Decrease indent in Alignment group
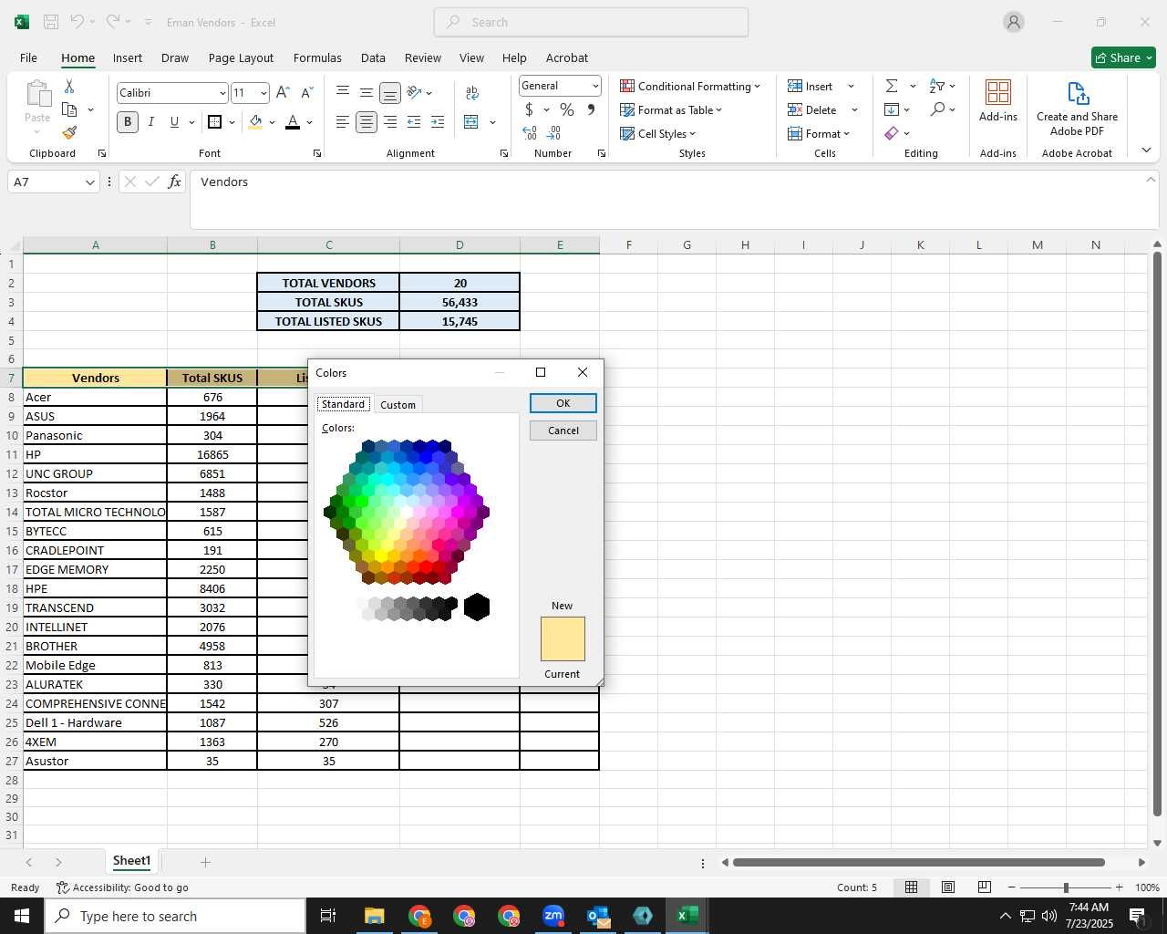The height and width of the screenshot is (934, 1167). (414, 122)
